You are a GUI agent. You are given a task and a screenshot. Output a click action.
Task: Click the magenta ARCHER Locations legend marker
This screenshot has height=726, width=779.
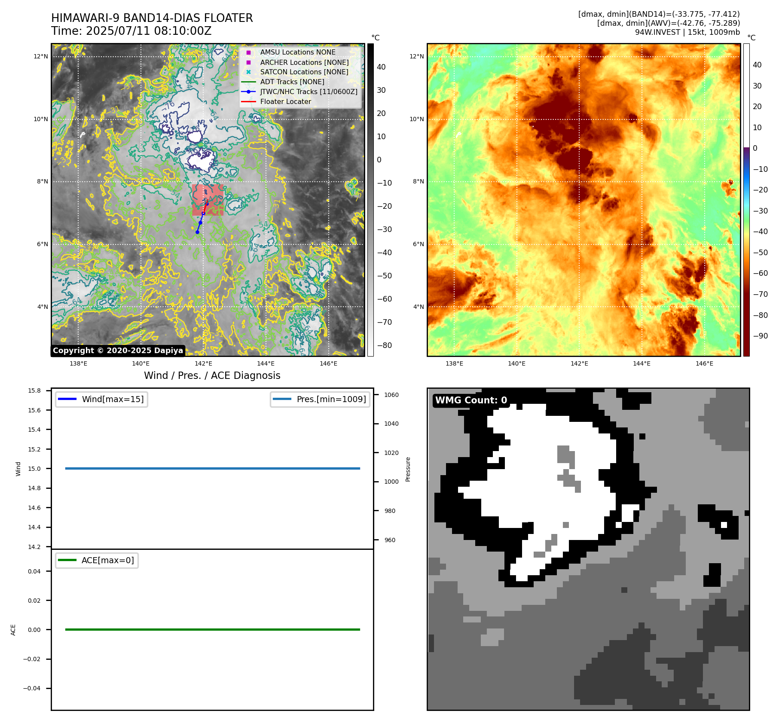point(248,62)
